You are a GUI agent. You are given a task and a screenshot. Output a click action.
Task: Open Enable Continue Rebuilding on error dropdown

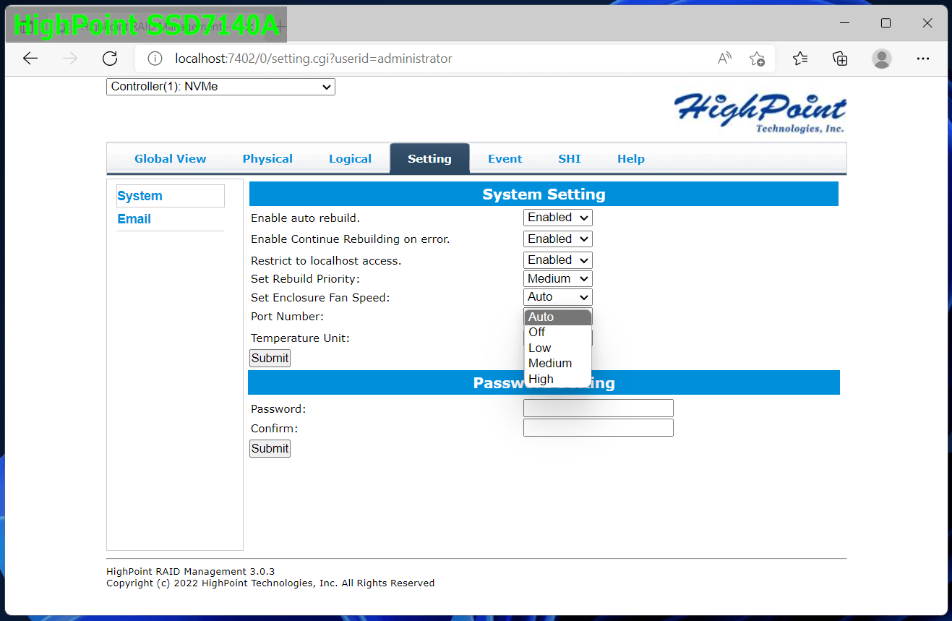(x=557, y=239)
